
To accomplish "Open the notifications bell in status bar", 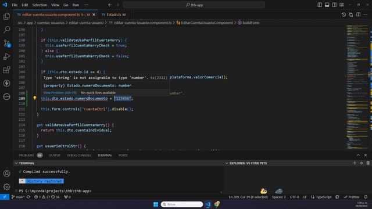I will pos(366,197).
